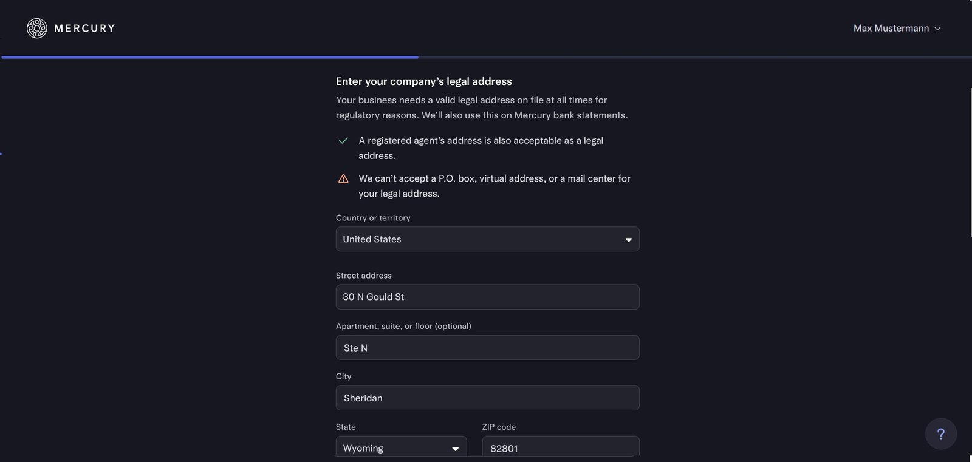Click the green checkmark icon
972x462 pixels.
[x=343, y=141]
